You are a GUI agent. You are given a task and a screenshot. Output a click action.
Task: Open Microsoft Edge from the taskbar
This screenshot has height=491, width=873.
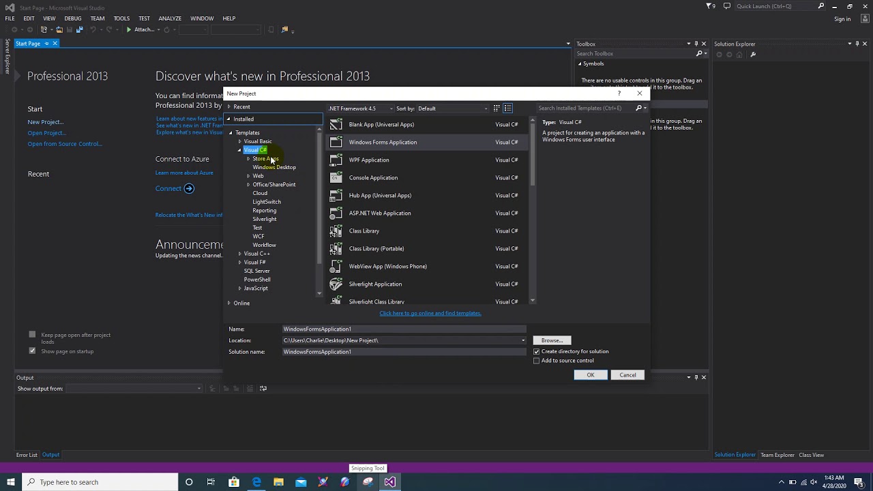256,482
